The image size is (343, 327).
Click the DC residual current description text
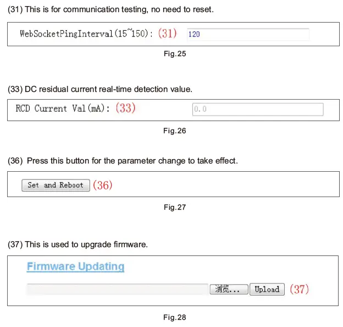coord(100,89)
